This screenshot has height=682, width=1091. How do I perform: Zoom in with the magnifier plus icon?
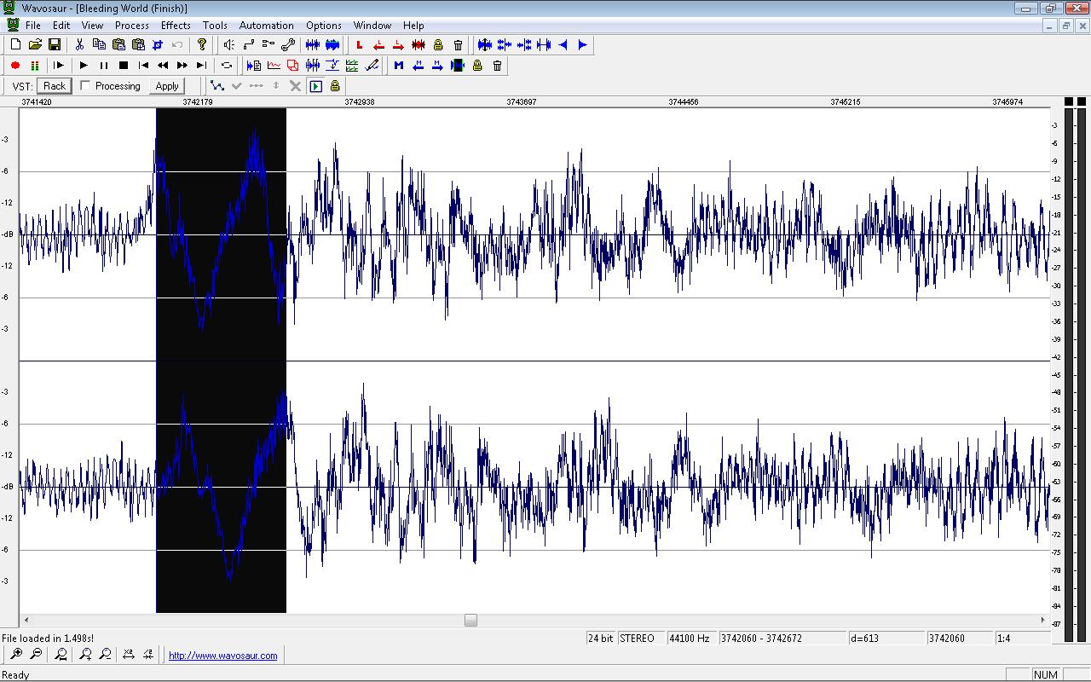pos(16,655)
